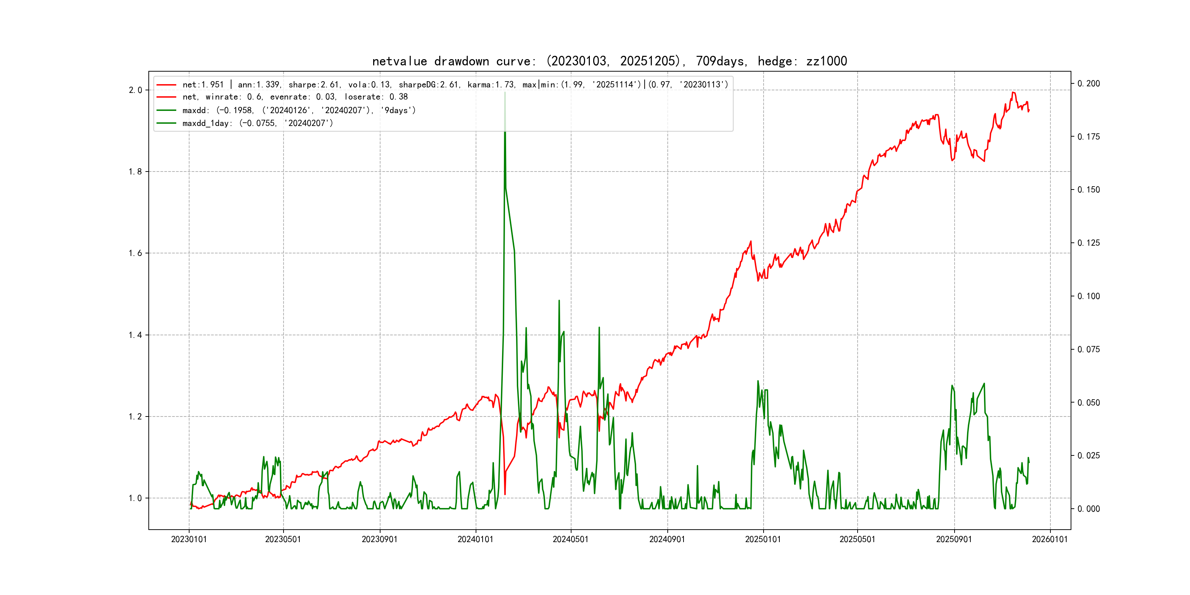The width and height of the screenshot is (1190, 595).
Task: Click the 0.000 right y-axis label
Action: pyautogui.click(x=1088, y=509)
